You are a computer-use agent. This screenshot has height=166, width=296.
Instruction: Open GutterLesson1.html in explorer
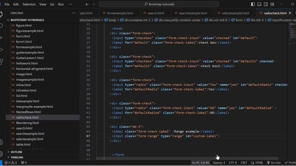(43, 58)
